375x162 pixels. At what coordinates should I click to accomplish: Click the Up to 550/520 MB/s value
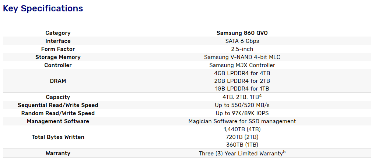coord(242,105)
